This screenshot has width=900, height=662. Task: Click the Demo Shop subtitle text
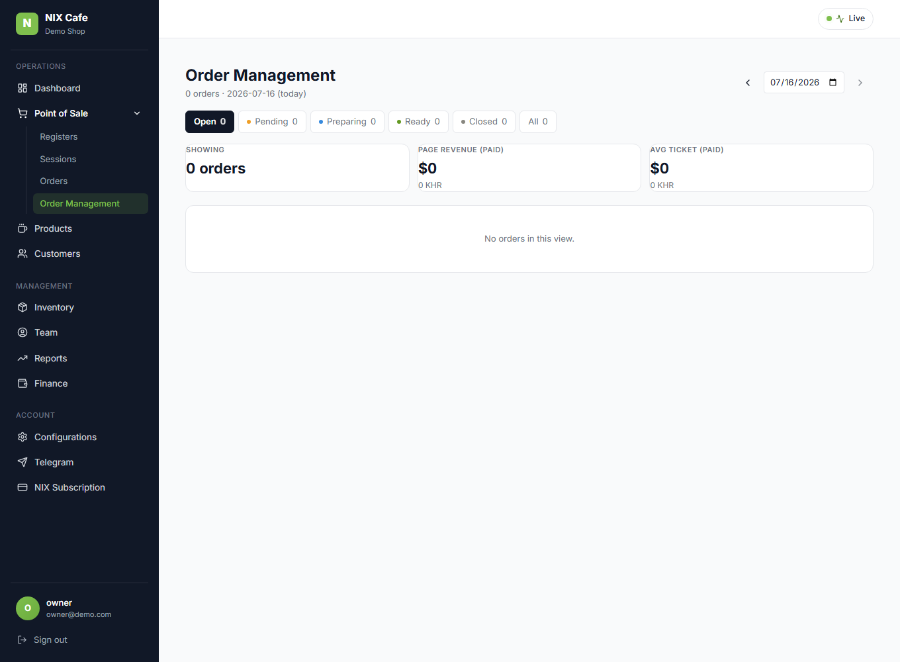(x=65, y=31)
